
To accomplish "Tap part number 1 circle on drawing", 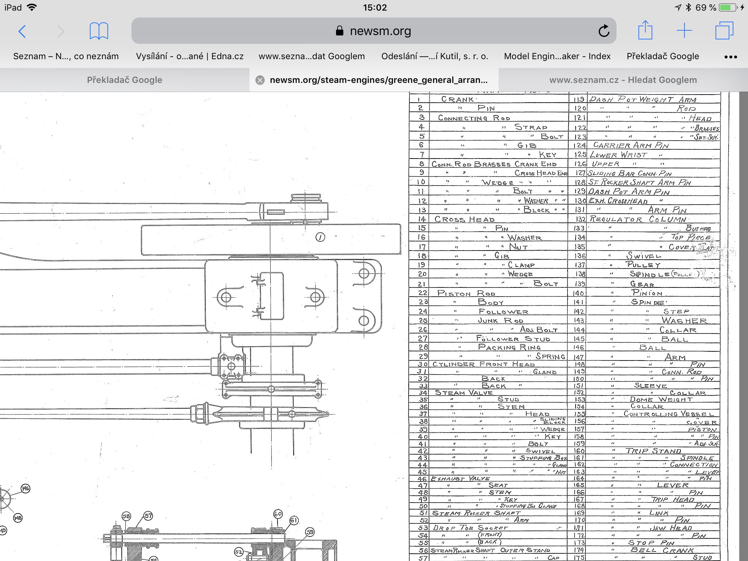I will tap(320, 237).
